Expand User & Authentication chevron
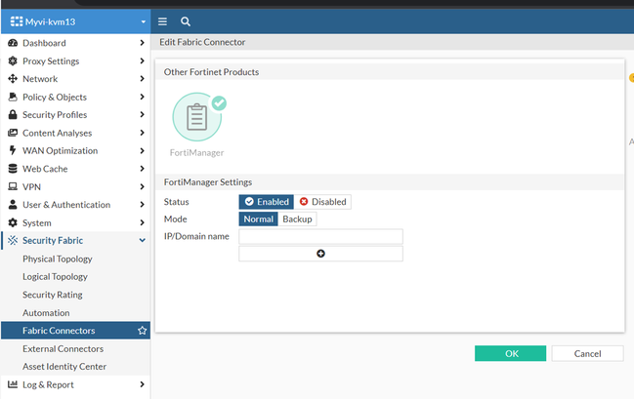This screenshot has width=634, height=399. [x=142, y=204]
